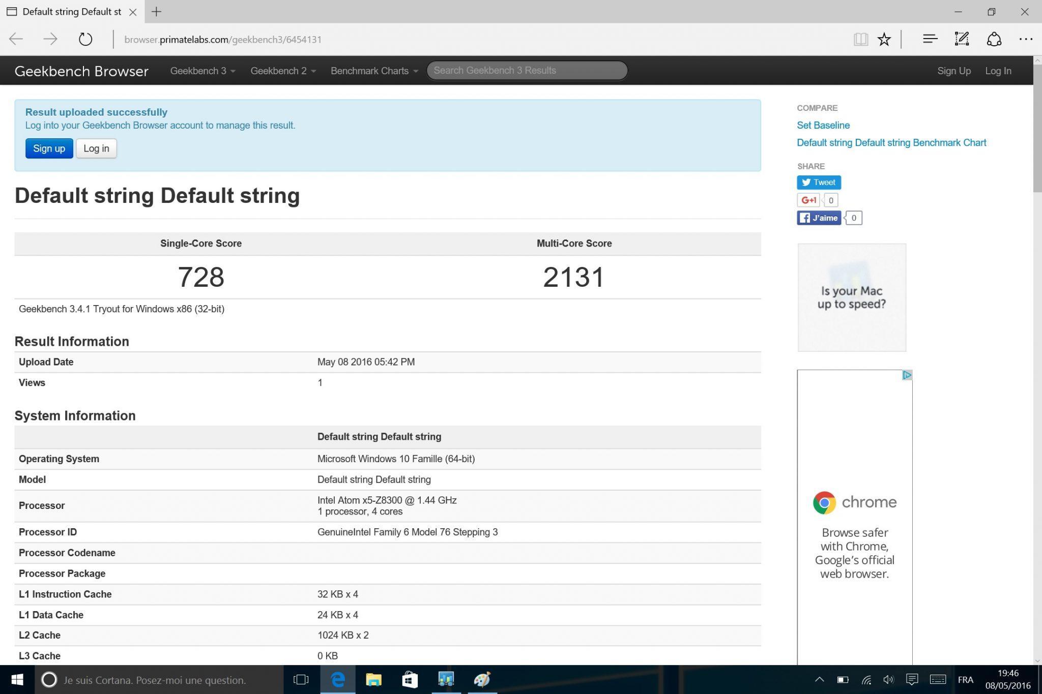
Task: Click the multi-core score 2131
Action: pyautogui.click(x=574, y=277)
